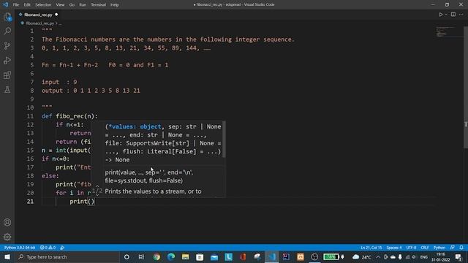The width and height of the screenshot is (468, 263).
Task: Open the Edit menu
Action: 27,5
